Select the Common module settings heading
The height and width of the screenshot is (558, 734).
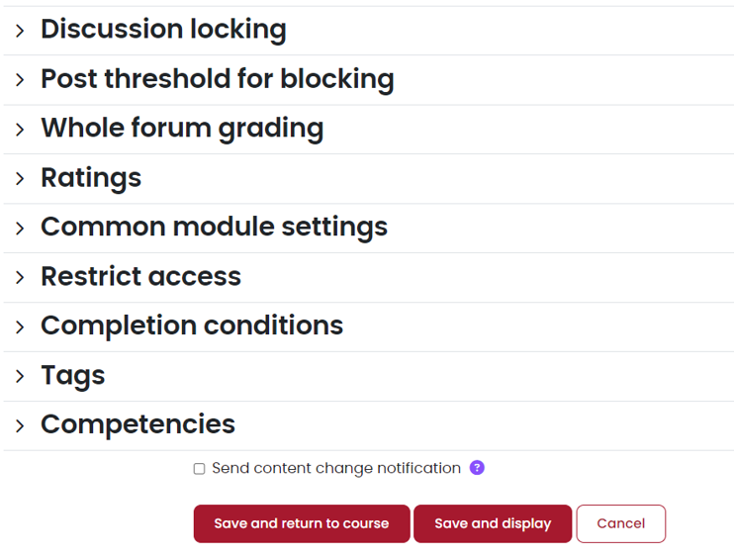click(x=214, y=228)
